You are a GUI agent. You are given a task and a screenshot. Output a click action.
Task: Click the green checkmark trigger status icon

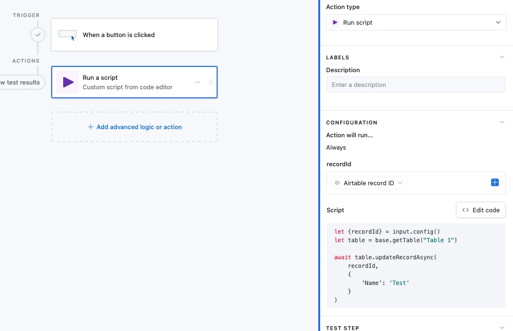(x=38, y=35)
